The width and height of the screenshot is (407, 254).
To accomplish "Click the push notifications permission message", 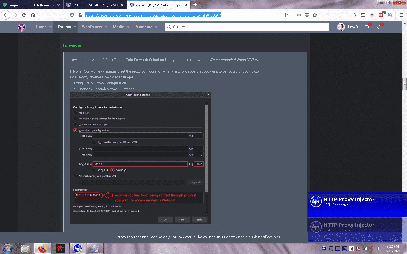I will [199, 237].
